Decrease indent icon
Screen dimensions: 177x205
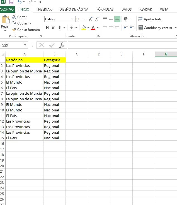126,28
